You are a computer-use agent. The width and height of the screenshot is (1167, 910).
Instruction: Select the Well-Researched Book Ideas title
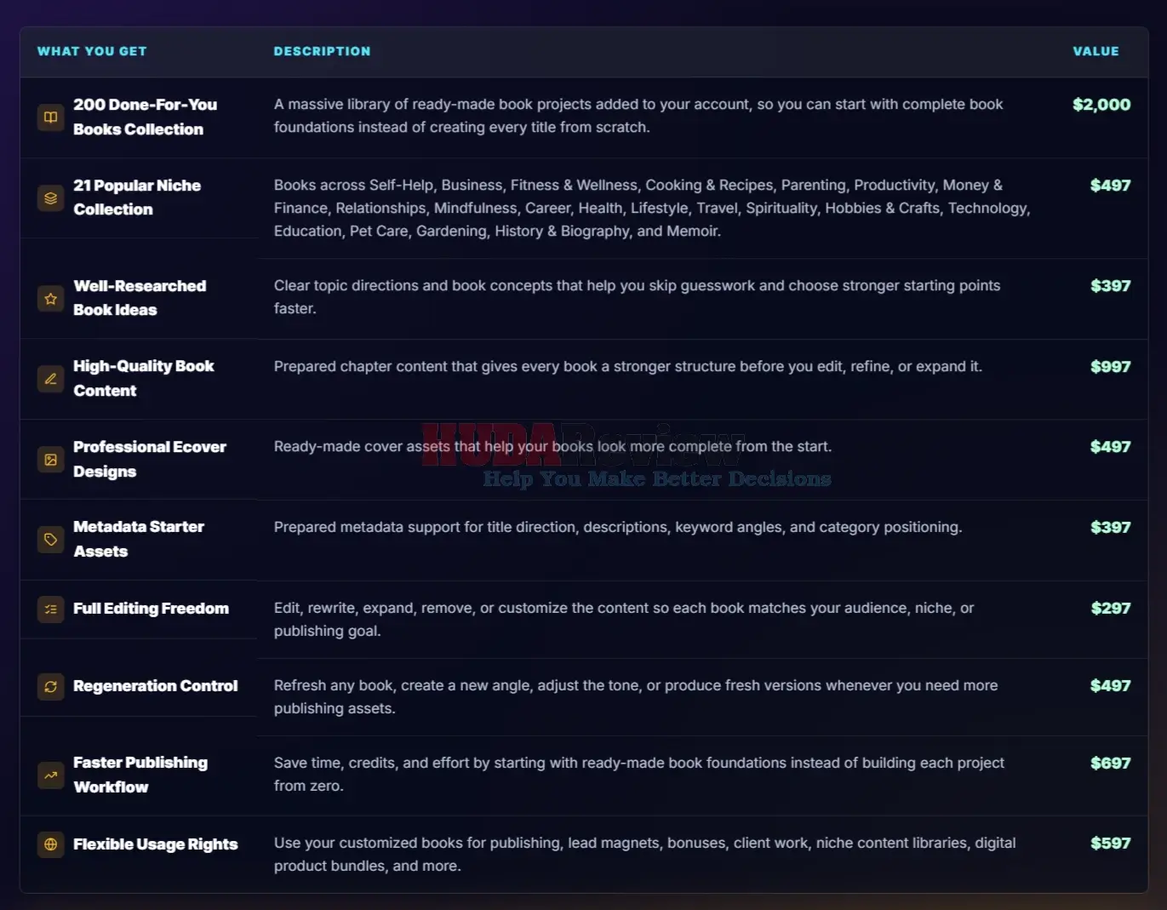coord(140,298)
